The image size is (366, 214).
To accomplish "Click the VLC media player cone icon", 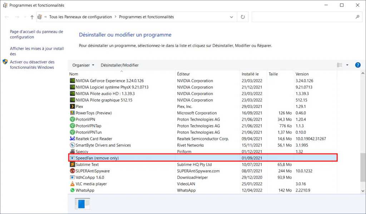I will (72, 184).
